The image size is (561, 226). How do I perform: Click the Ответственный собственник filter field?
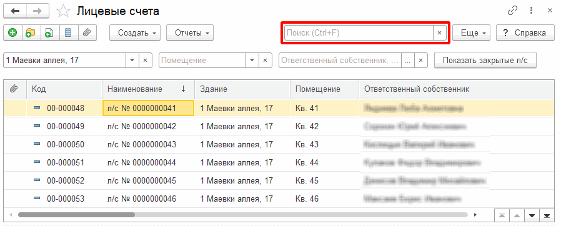point(340,61)
